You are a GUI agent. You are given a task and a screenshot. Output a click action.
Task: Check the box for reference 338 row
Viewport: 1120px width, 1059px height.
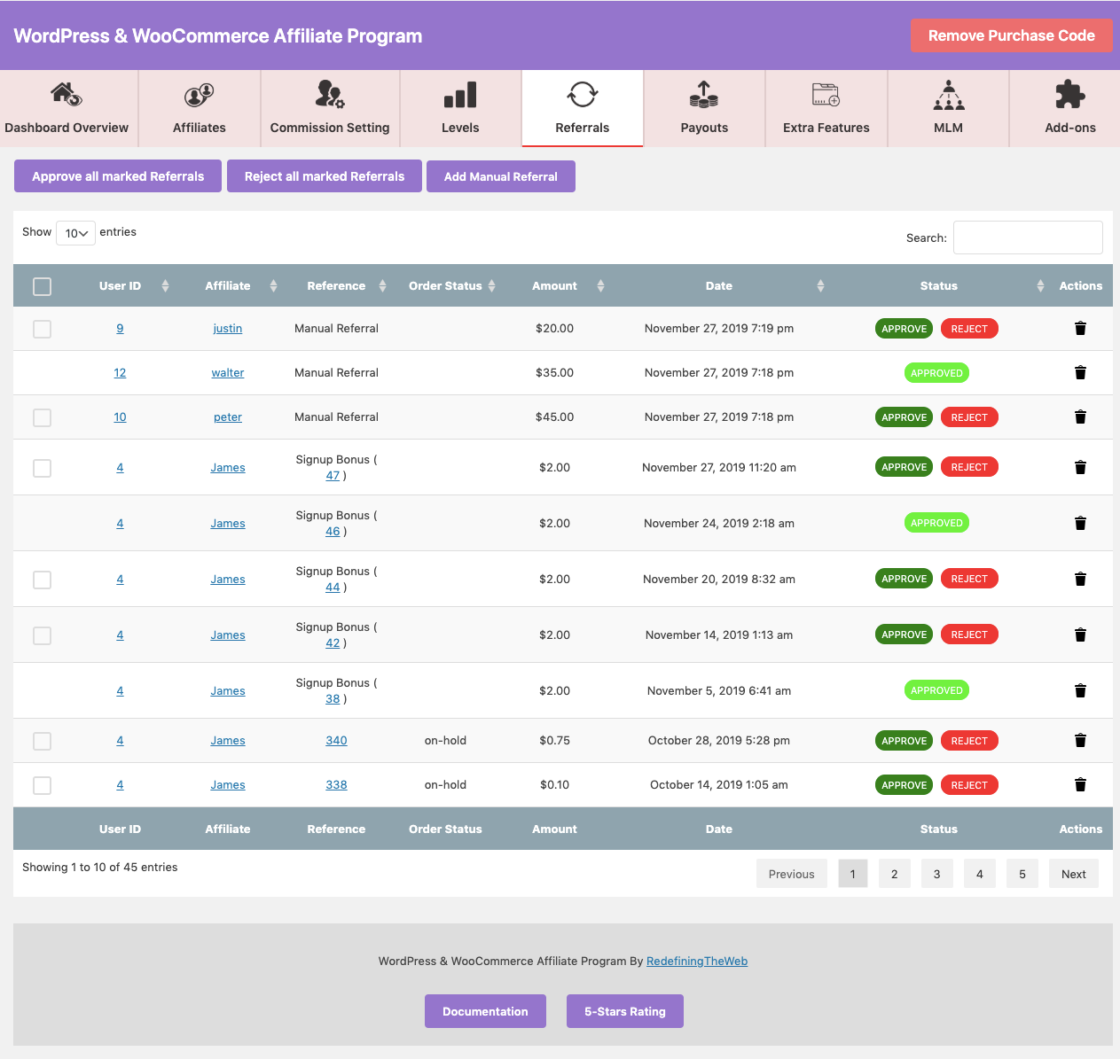point(42,785)
